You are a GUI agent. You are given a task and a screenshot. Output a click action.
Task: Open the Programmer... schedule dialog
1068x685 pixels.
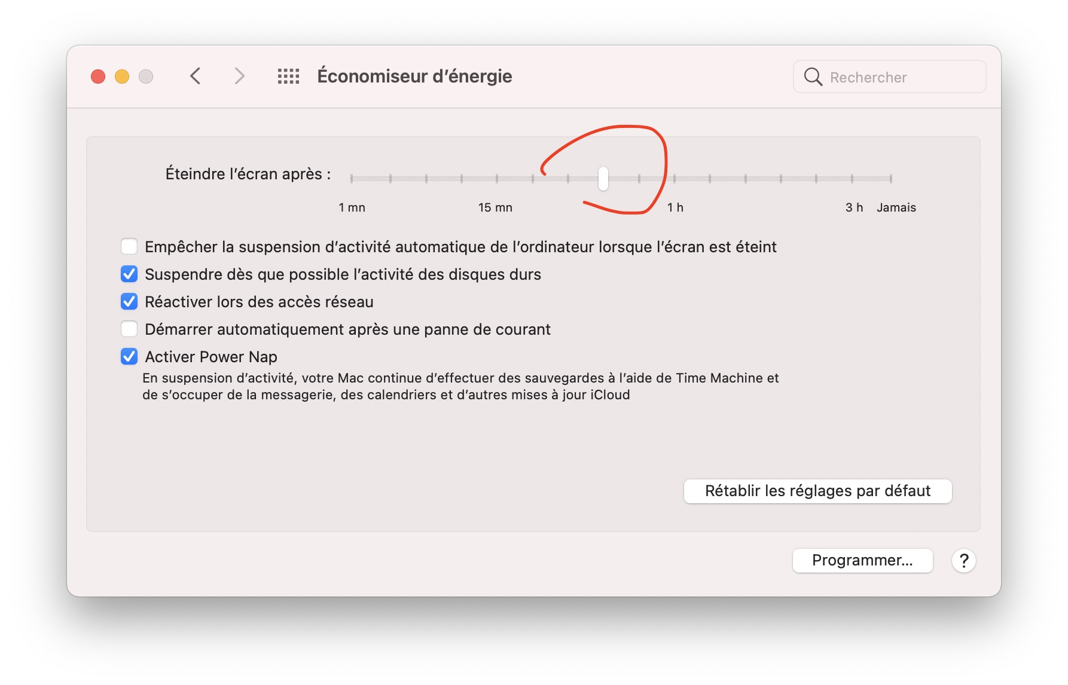coord(862,560)
